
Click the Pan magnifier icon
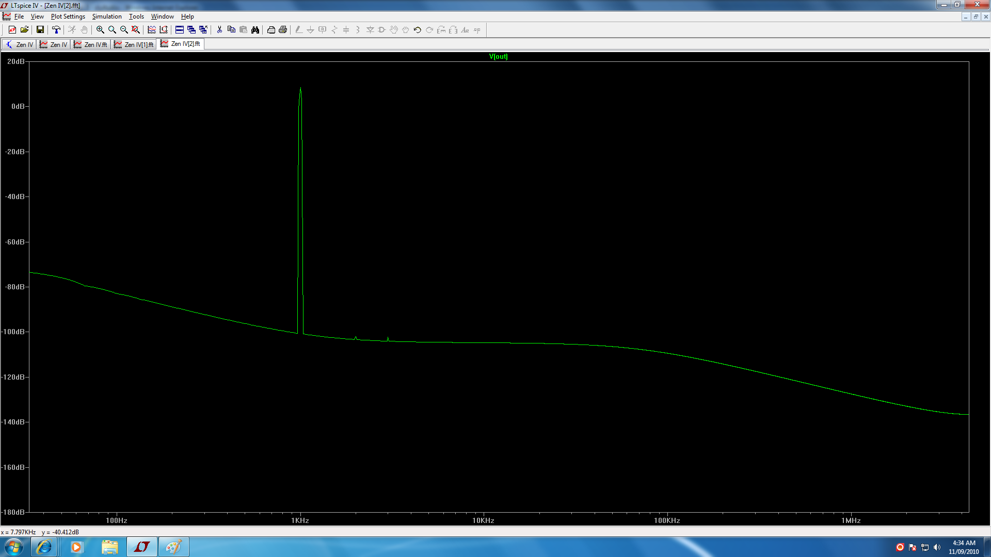[x=112, y=30]
